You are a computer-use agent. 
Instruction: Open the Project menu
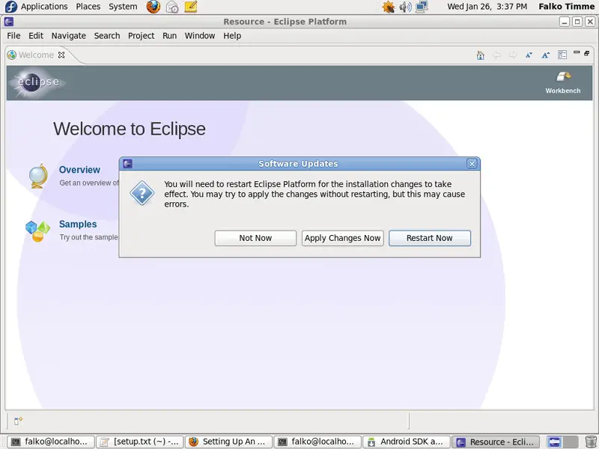(141, 36)
